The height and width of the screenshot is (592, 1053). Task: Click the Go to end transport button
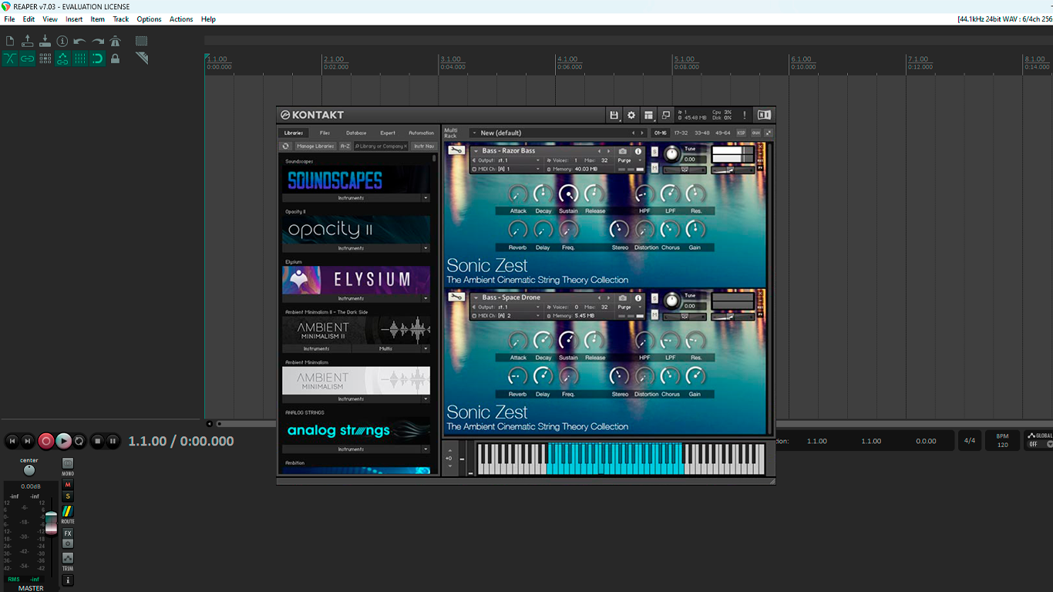click(28, 441)
